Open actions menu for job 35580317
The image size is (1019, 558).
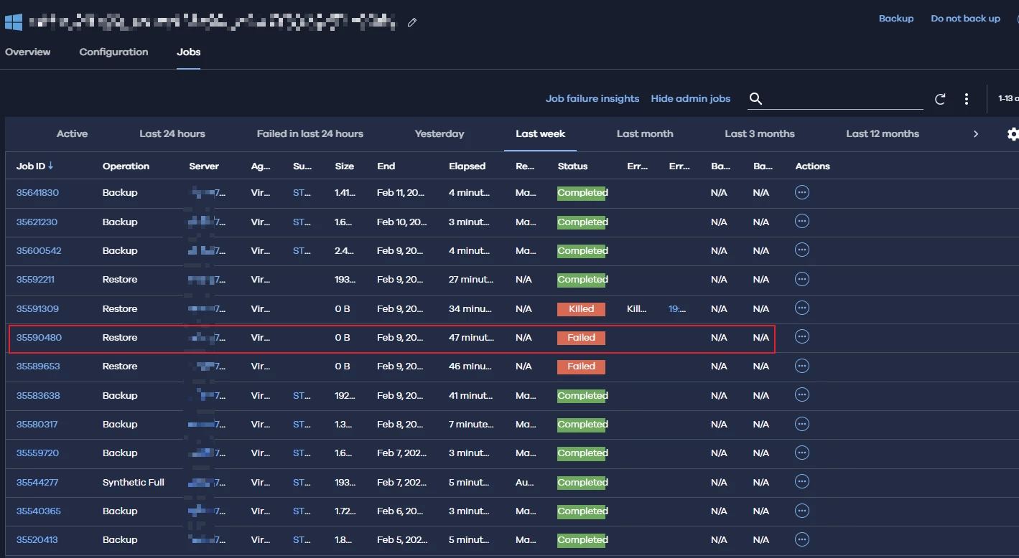pyautogui.click(x=802, y=424)
